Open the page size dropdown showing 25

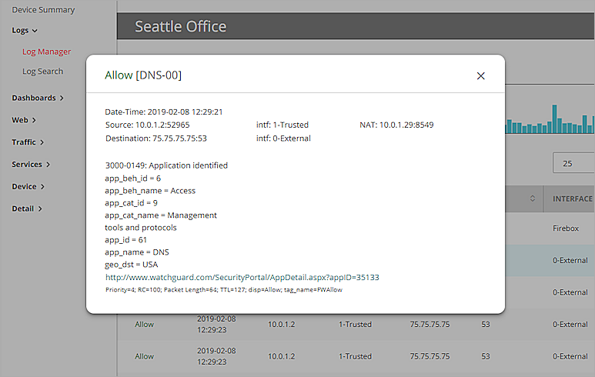(x=573, y=163)
